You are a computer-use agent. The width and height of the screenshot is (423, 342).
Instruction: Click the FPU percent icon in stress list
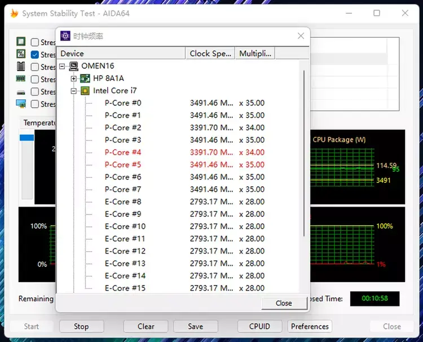[21, 54]
